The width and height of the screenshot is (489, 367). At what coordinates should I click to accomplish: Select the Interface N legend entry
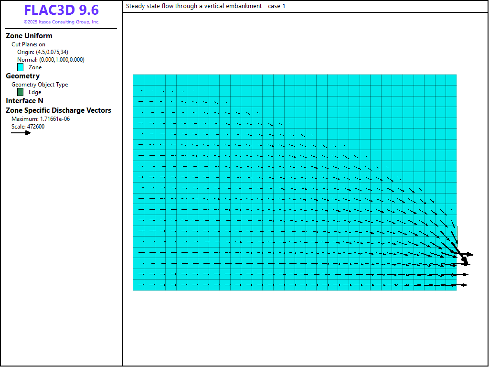click(24, 101)
